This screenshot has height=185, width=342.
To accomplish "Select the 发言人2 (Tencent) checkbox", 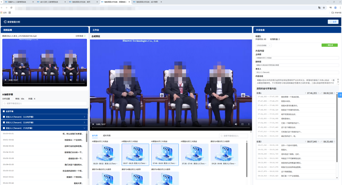I will (4, 122).
